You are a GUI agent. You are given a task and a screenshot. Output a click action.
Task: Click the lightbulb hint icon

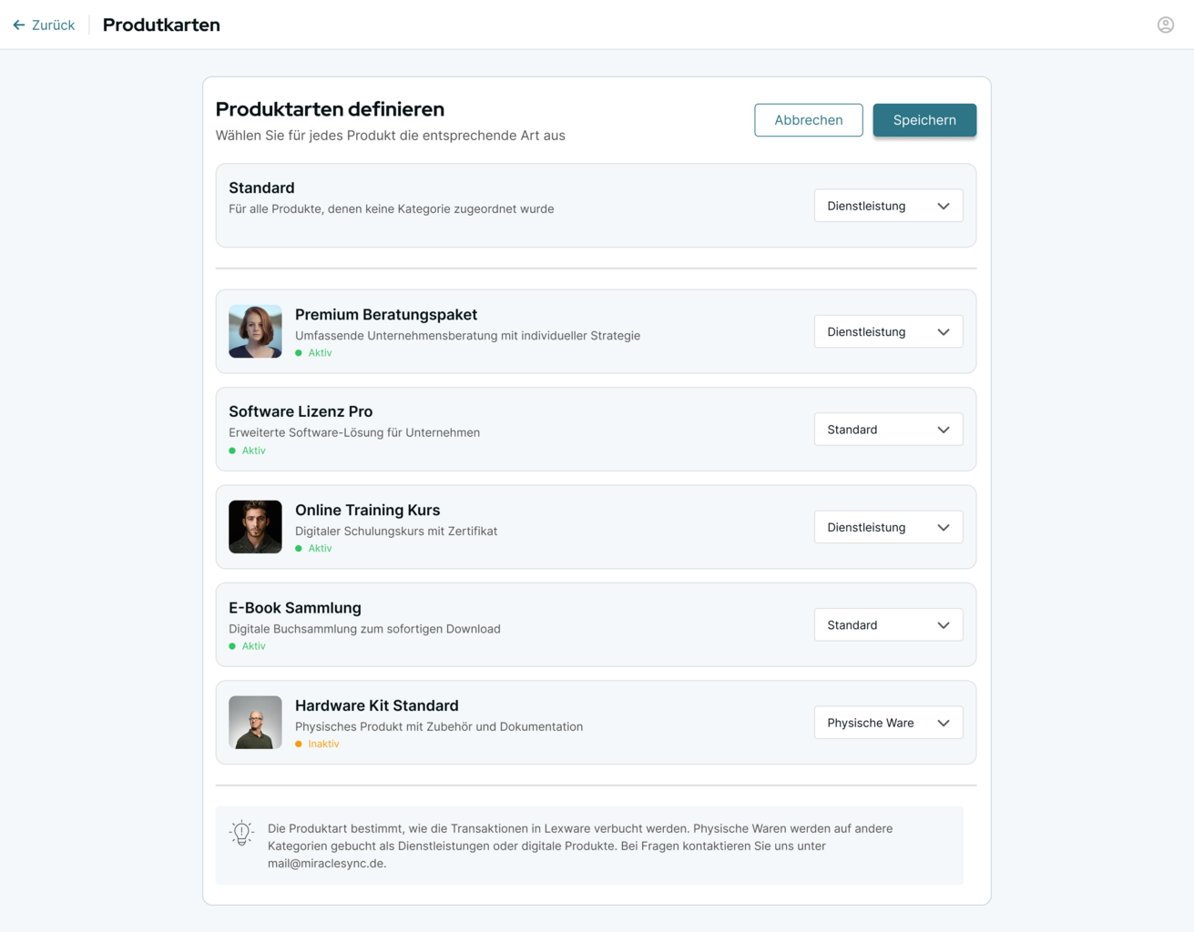pyautogui.click(x=241, y=832)
